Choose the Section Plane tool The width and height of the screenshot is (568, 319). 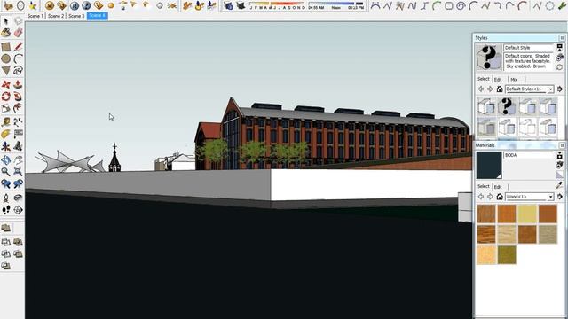pyautogui.click(x=18, y=210)
